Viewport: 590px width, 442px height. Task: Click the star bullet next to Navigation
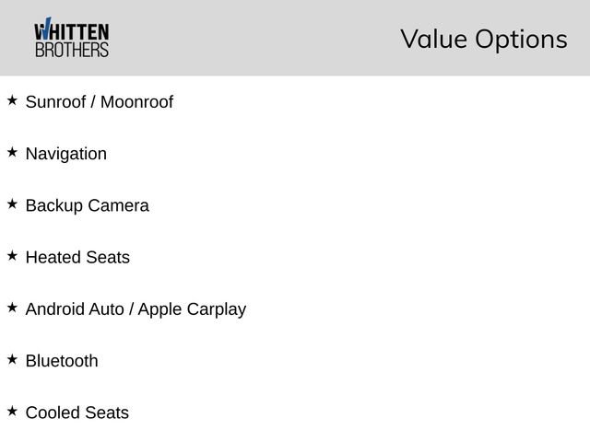click(11, 152)
